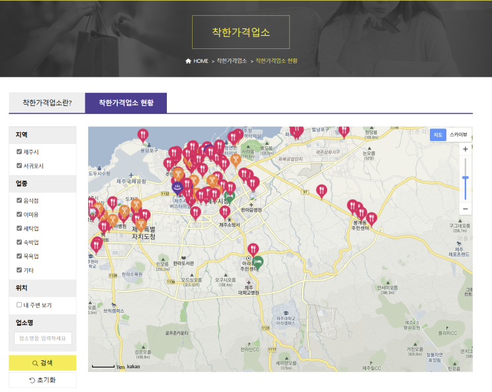Uncheck the 기타 category checkbox
492x392 pixels.
pyautogui.click(x=19, y=270)
